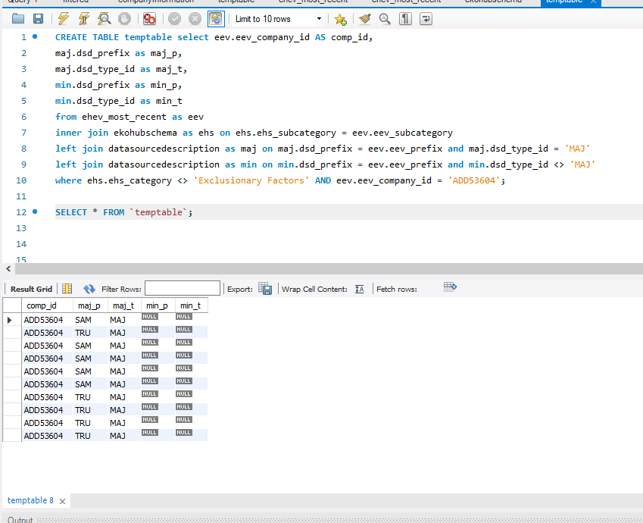Click 'left join' keyword on line 8

click(x=80, y=149)
